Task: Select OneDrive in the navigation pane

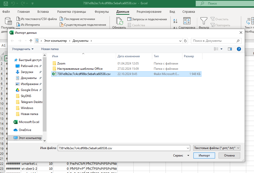Action: tap(25, 130)
